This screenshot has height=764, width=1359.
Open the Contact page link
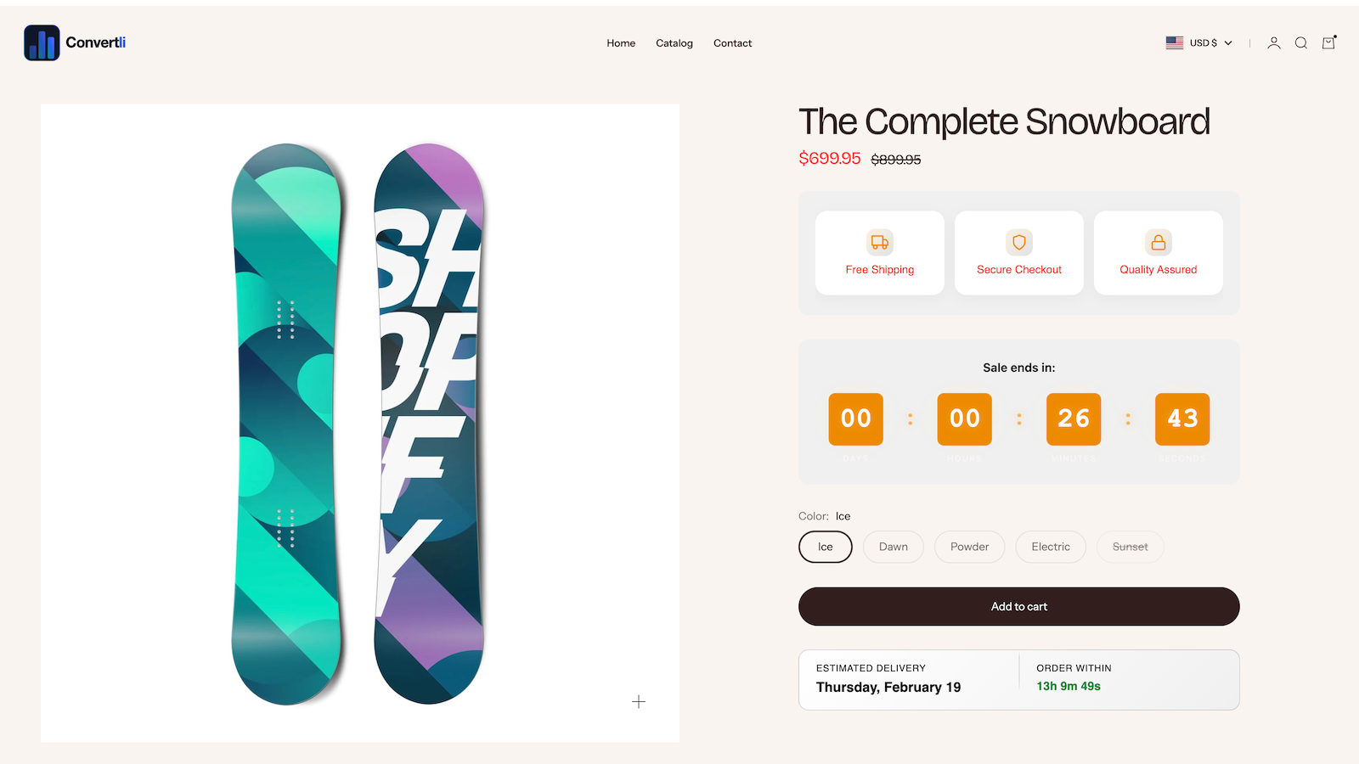(x=732, y=43)
